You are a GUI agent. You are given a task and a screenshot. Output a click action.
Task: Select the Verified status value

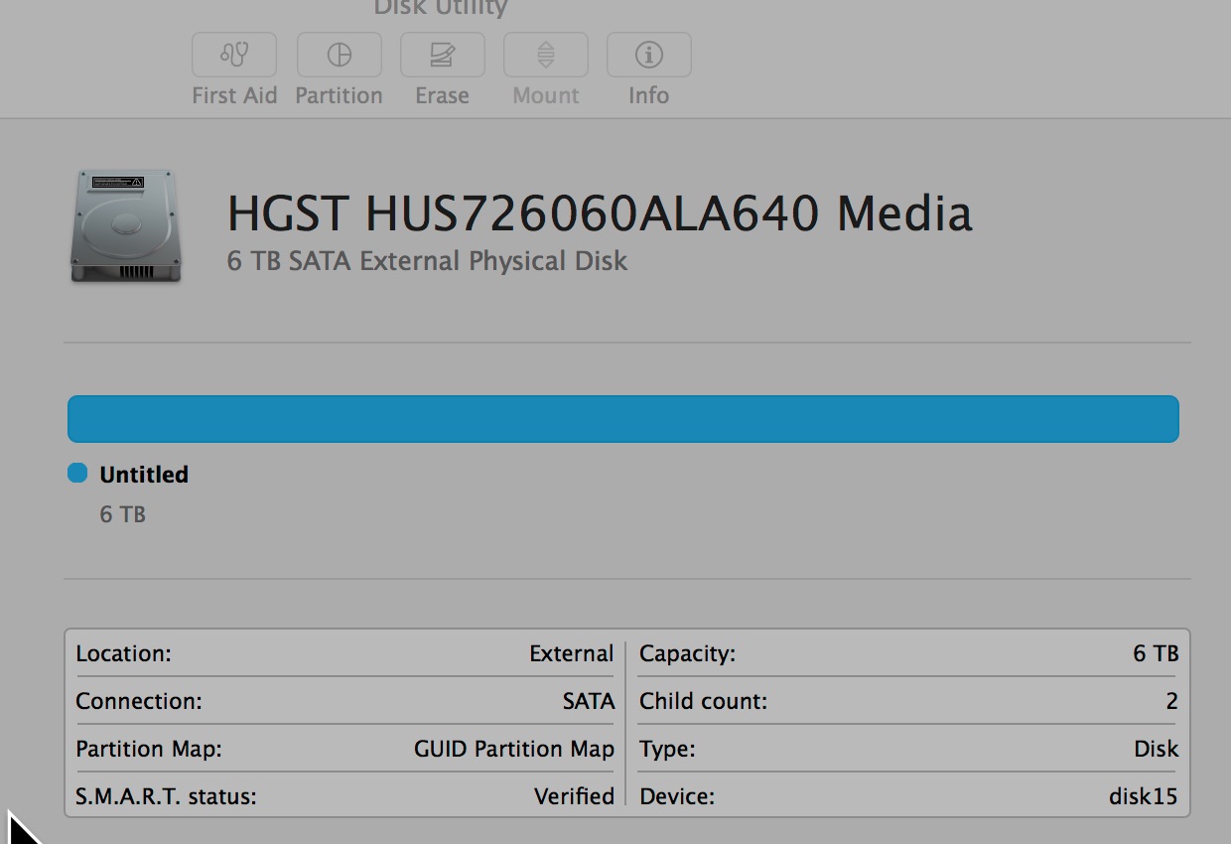tap(574, 796)
